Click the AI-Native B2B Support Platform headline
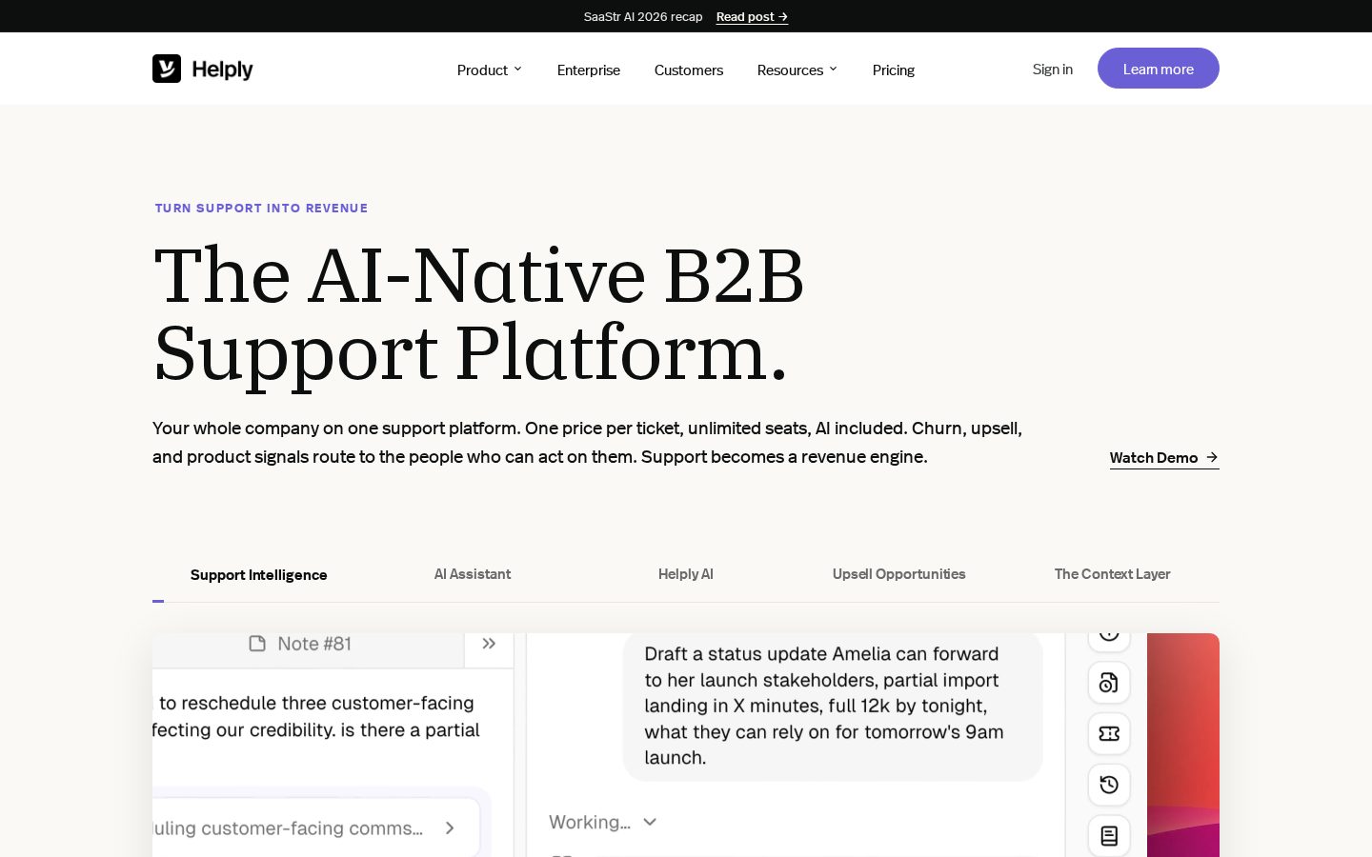This screenshot has height=857, width=1372. coord(479,313)
